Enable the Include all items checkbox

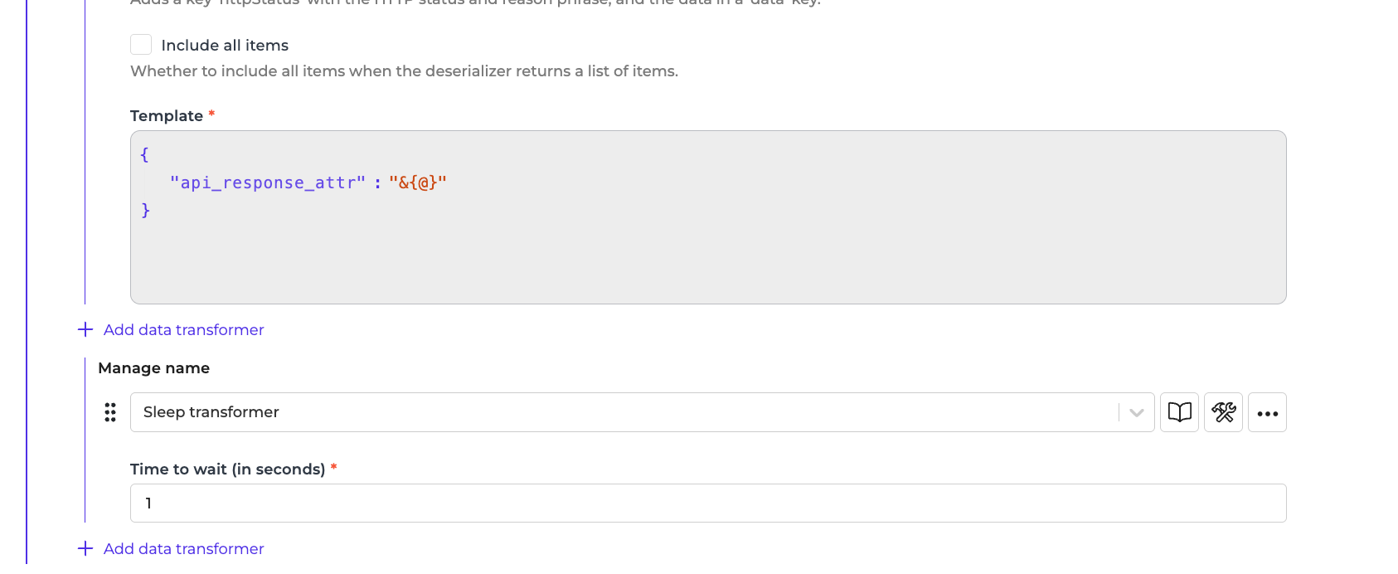point(141,45)
